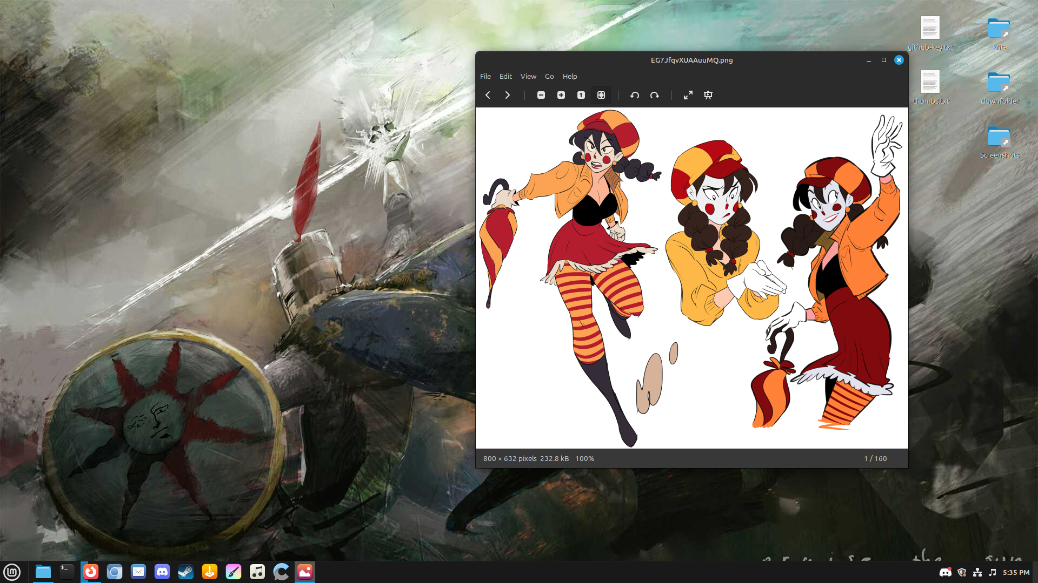This screenshot has height=583, width=1038.
Task: Start slideshow presentation mode
Action: (708, 95)
